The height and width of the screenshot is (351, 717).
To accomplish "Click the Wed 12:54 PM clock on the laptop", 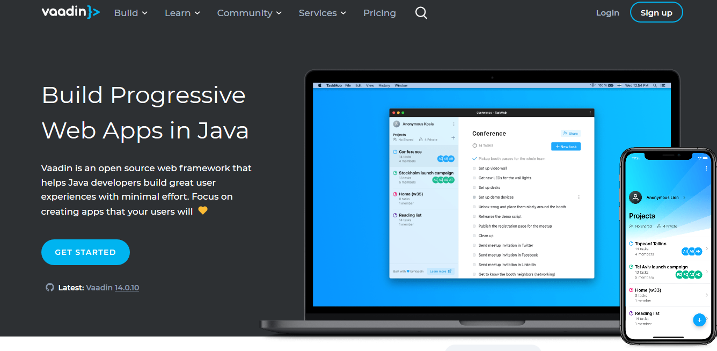I will pos(637,85).
